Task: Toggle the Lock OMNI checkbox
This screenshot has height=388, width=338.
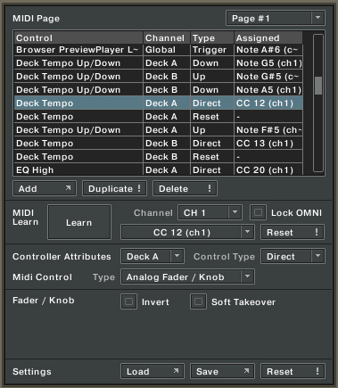Action: 258,212
